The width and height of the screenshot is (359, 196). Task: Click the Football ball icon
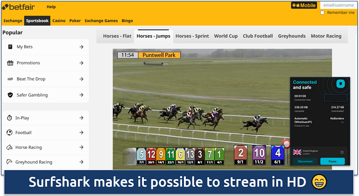(9, 133)
